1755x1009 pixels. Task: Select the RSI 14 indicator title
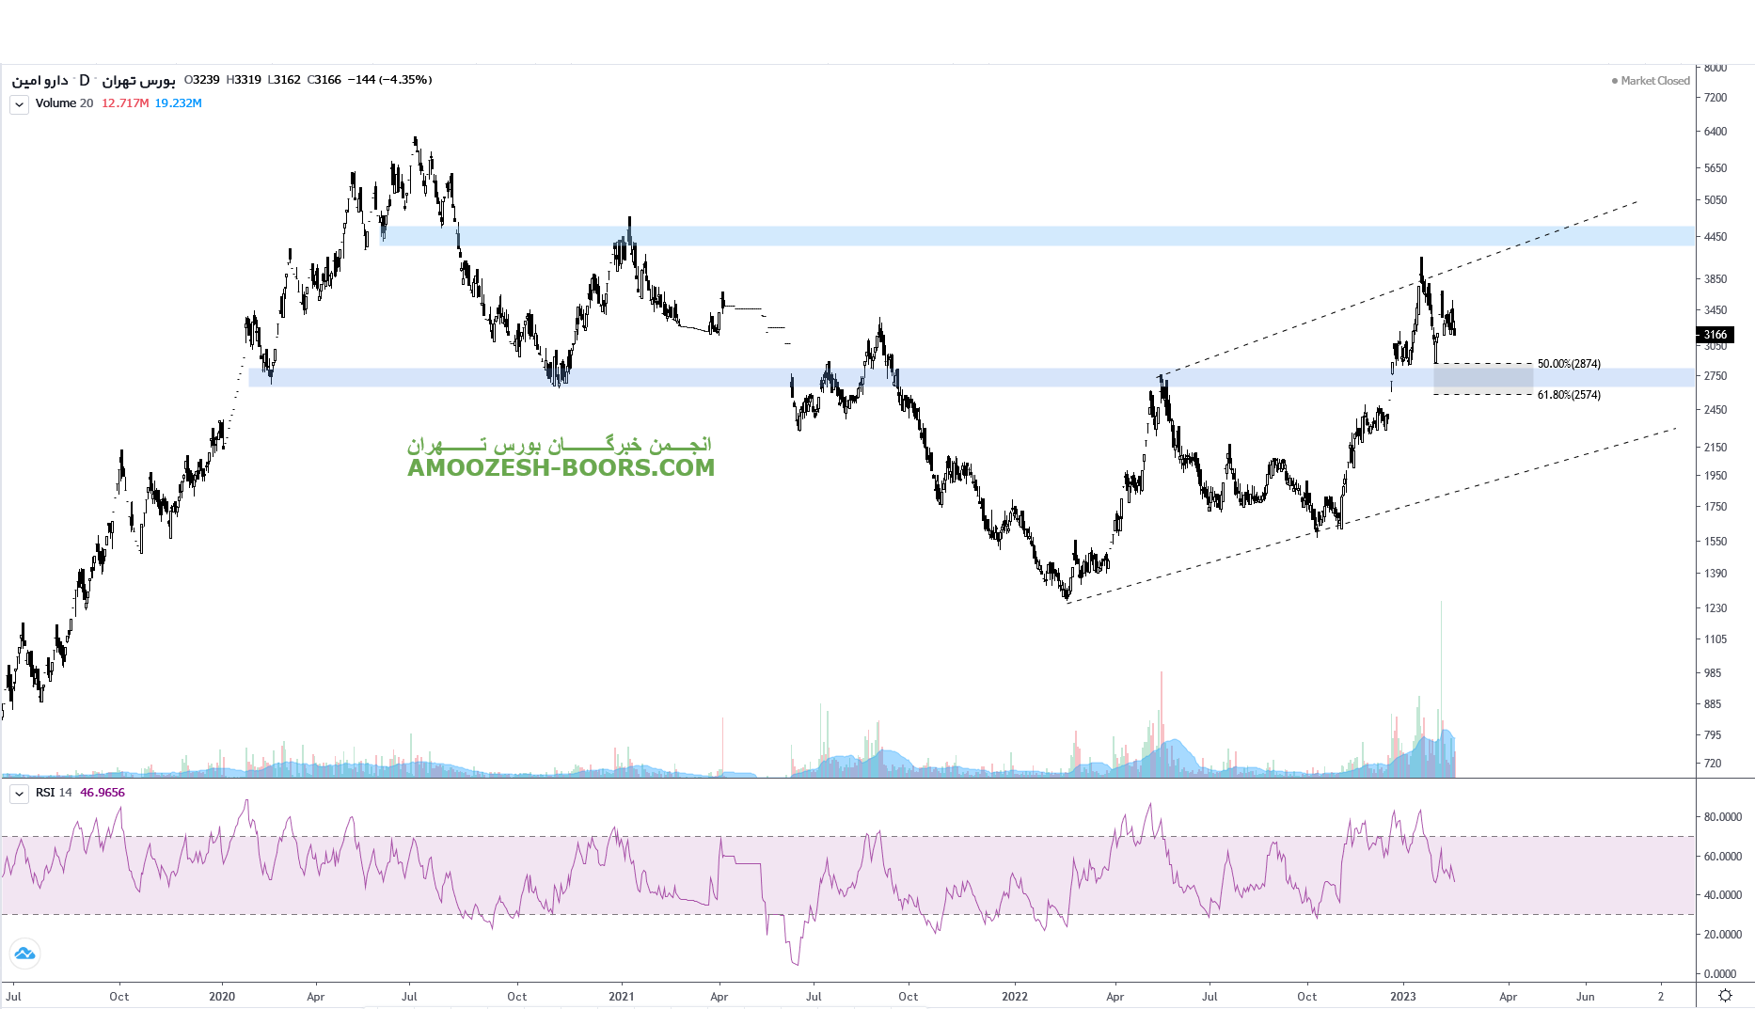54,793
